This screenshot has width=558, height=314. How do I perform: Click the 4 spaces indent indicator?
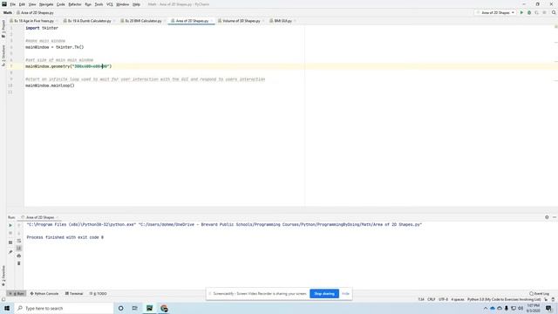point(458,299)
